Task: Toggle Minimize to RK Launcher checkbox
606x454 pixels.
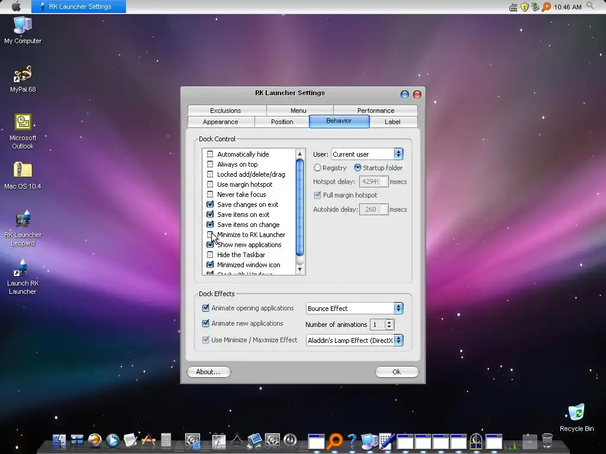Action: point(210,234)
